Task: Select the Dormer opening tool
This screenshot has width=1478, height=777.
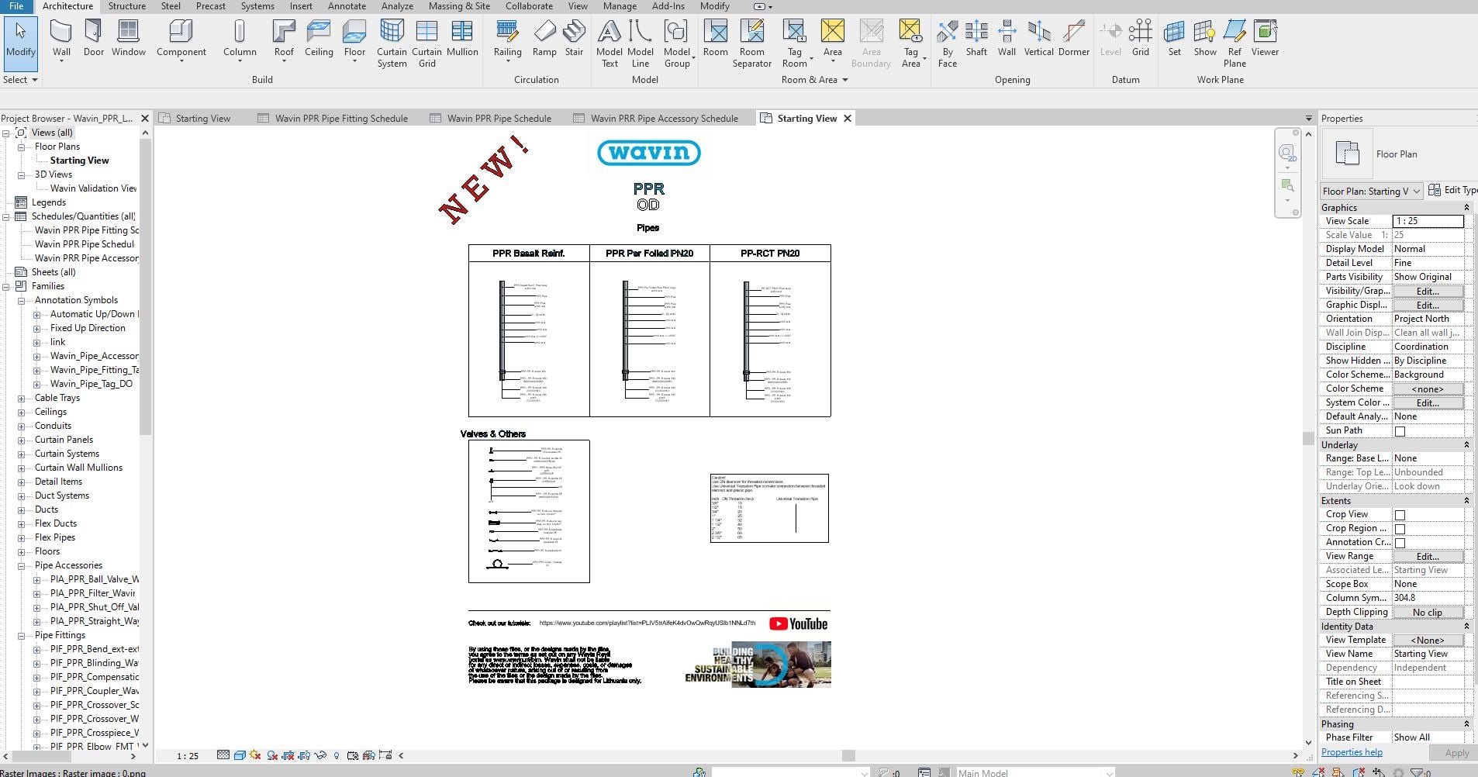Action: tap(1074, 40)
